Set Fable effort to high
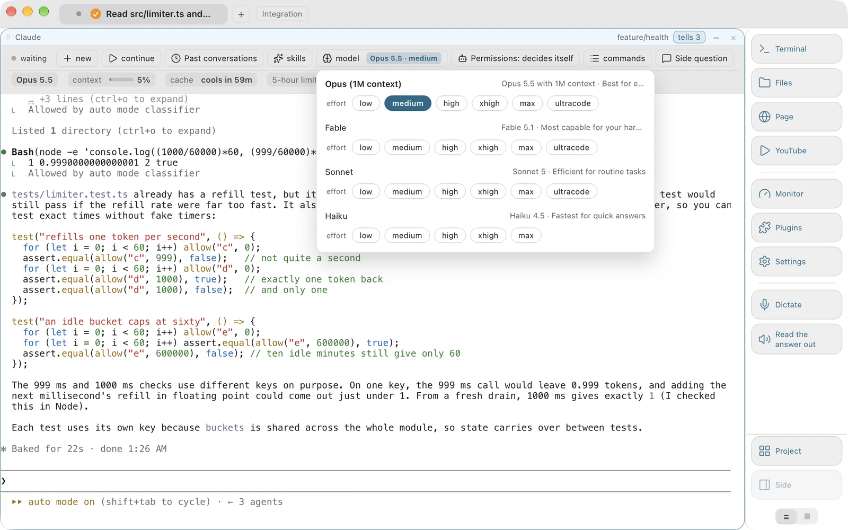Viewport: 848px width, 530px height. (449, 147)
